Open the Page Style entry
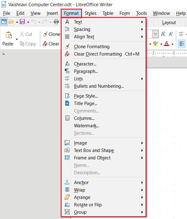The height and width of the screenshot is (219, 187). pos(104,96)
